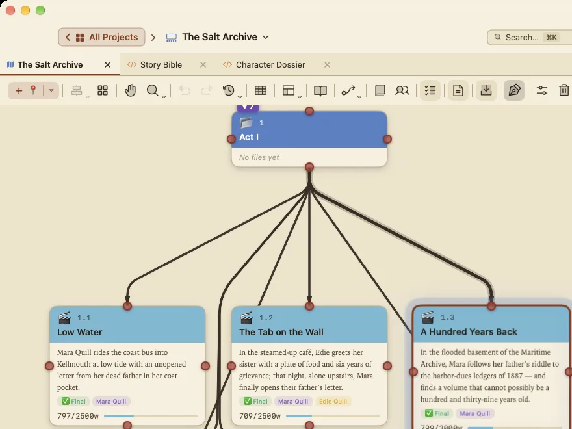Click the Edie Quill tag
The image size is (572, 429).
[333, 401]
